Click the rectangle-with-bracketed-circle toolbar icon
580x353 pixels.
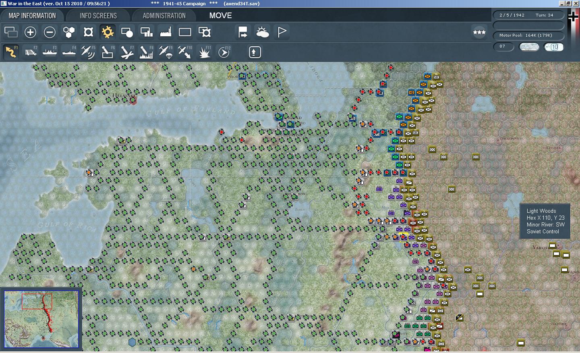[x=204, y=32]
